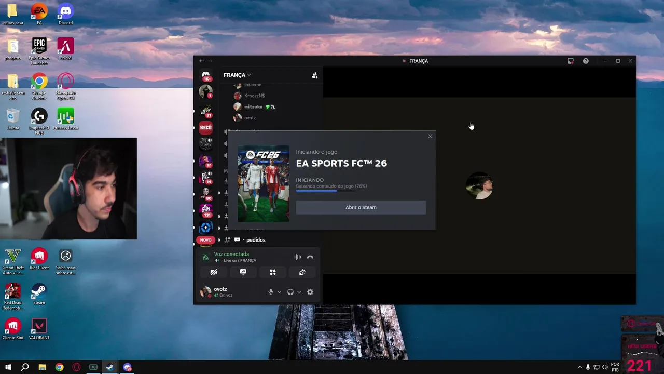The width and height of the screenshot is (664, 374).
Task: Open headphone output options arrow
Action: point(299,292)
